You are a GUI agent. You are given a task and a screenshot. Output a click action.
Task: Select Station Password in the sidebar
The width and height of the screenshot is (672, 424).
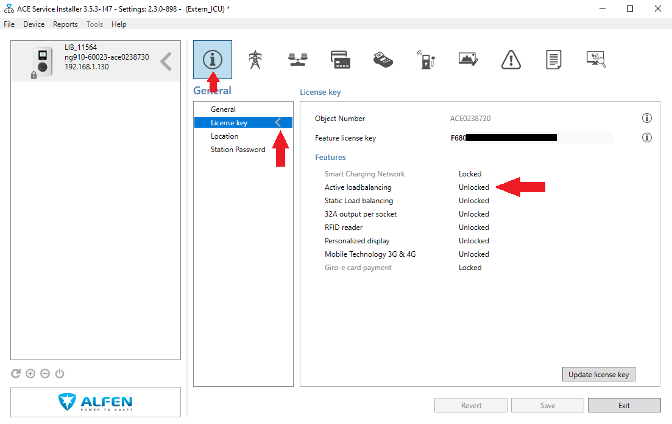tap(238, 150)
